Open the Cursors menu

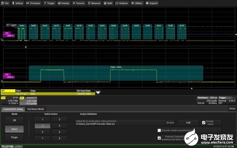pyautogui.click(x=79, y=3)
